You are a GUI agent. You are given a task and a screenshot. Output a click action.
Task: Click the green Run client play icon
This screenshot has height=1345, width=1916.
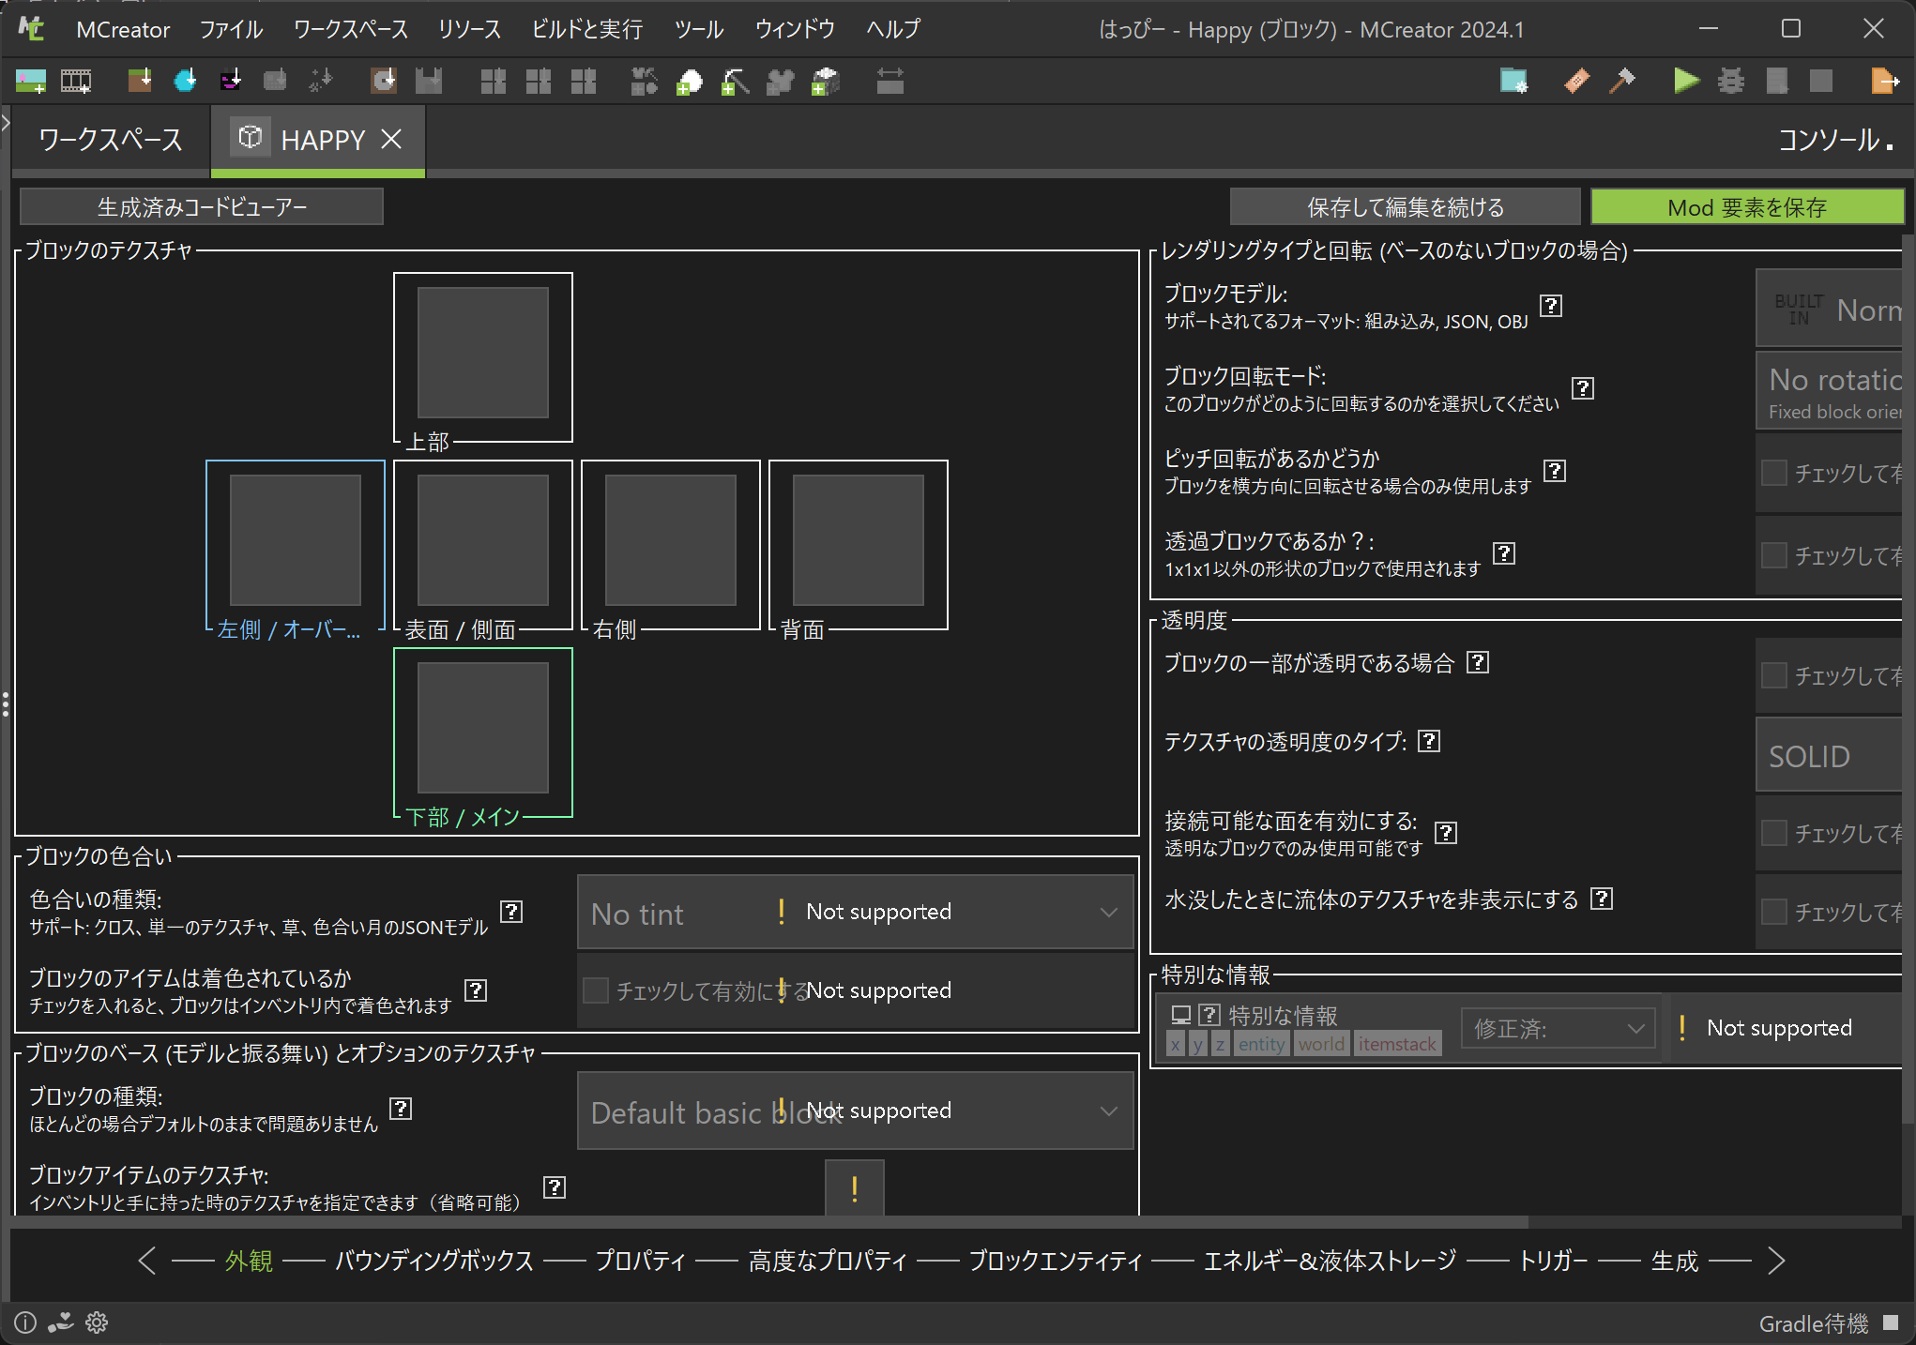[x=1685, y=82]
